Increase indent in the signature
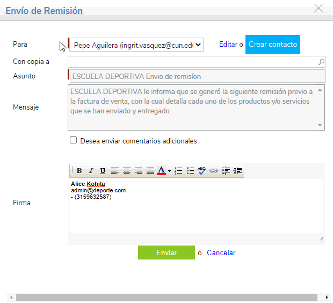The height and width of the screenshot is (303, 333). [x=226, y=171]
